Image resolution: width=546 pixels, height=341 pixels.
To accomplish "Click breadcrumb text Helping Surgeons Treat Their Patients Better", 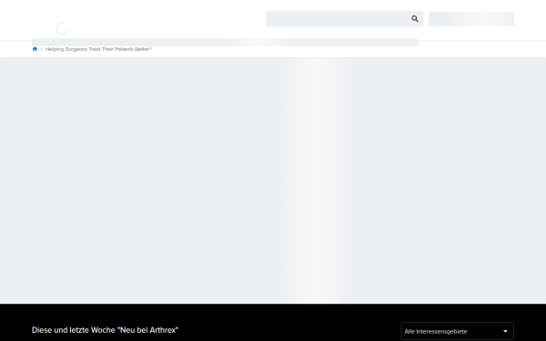I will [x=98, y=49].
